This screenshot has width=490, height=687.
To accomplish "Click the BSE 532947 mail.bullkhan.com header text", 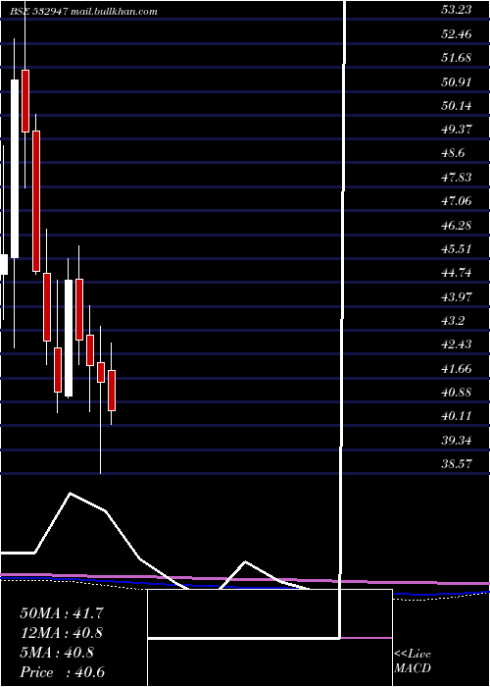I will pos(84,12).
